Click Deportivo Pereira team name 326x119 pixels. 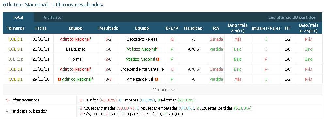click(142, 39)
